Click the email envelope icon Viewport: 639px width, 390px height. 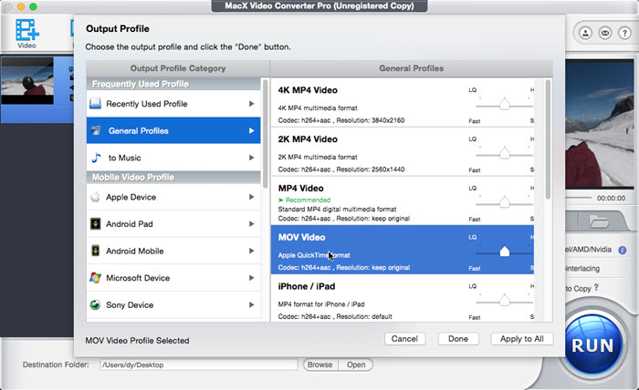click(604, 33)
